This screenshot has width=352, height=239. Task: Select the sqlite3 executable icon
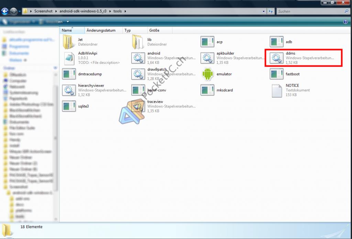69,106
